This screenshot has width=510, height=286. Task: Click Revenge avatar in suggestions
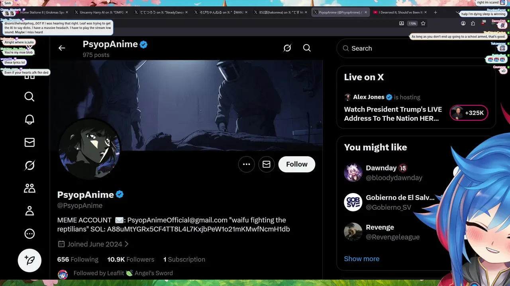point(353,232)
